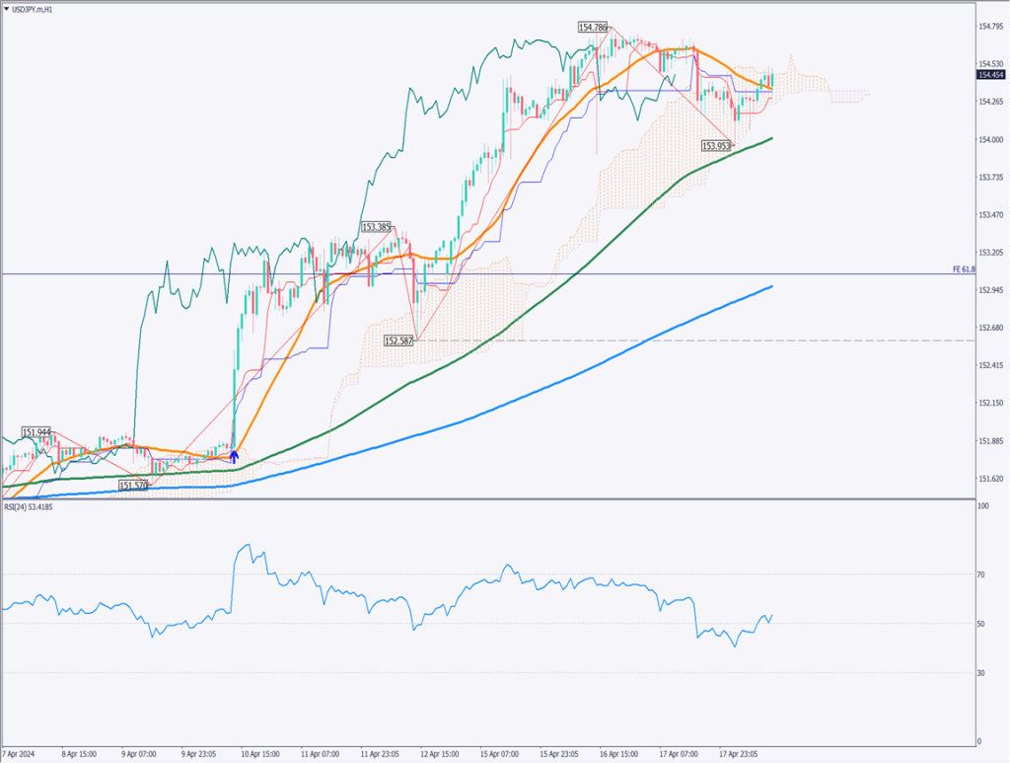Select the 151.944 price label

36,432
